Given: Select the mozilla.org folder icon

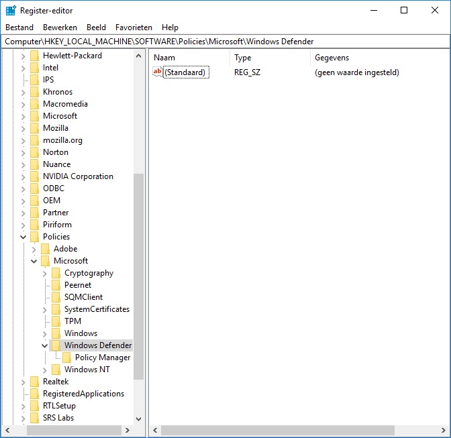Looking at the screenshot, I should (34, 140).
